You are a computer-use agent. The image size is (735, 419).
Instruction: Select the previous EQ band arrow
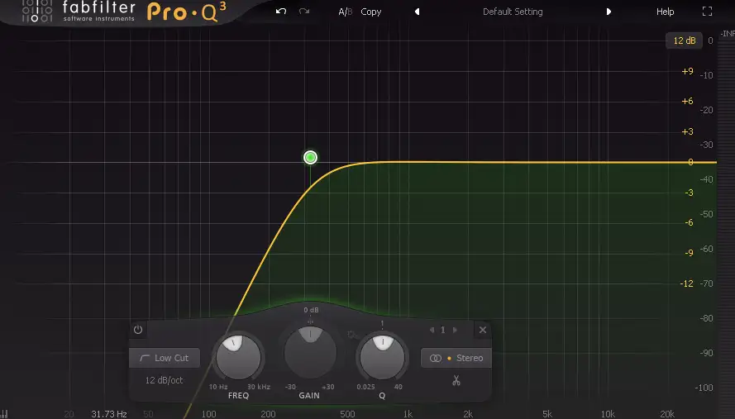coord(432,330)
